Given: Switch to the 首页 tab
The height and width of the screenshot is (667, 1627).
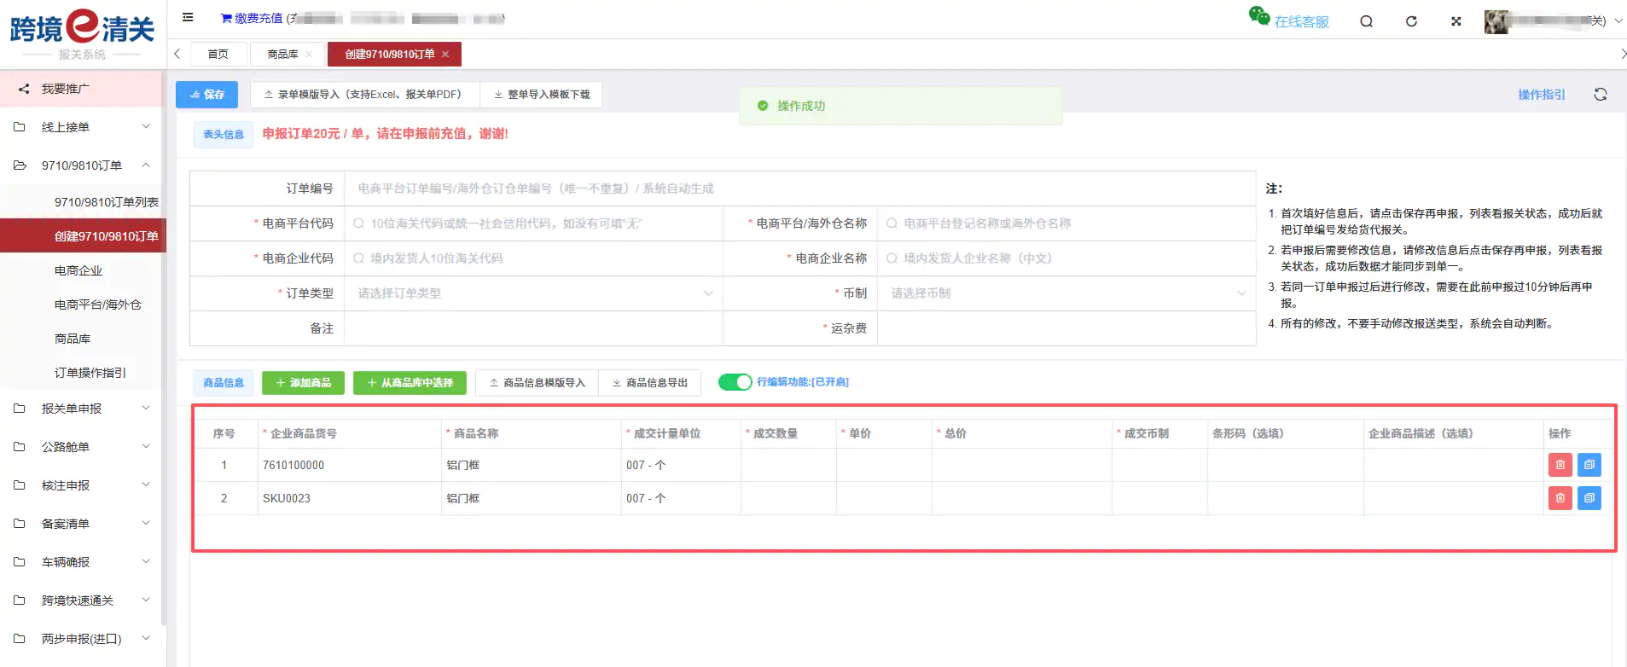Looking at the screenshot, I should (218, 54).
